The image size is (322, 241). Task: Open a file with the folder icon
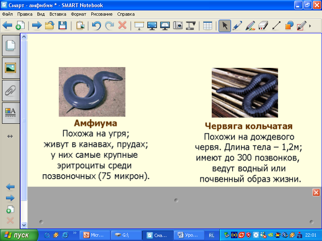pyautogui.click(x=50, y=26)
